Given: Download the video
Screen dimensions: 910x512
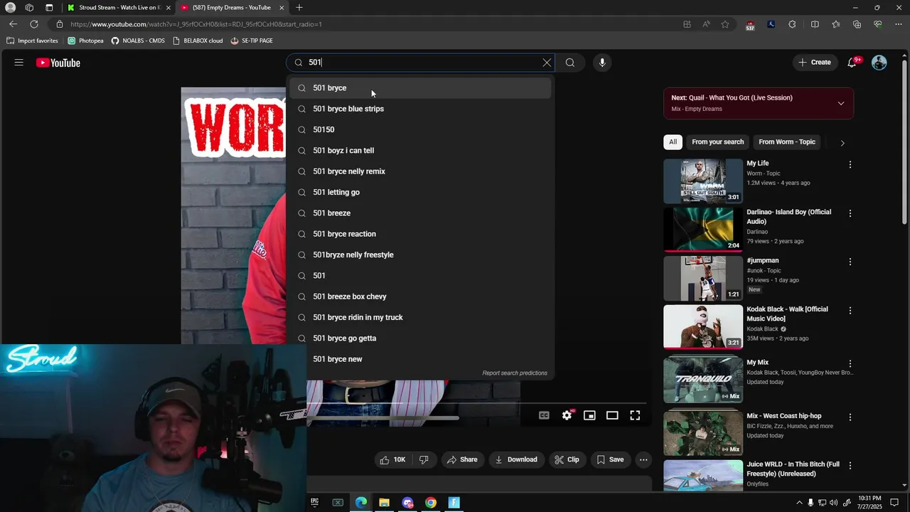Looking at the screenshot, I should tap(516, 460).
